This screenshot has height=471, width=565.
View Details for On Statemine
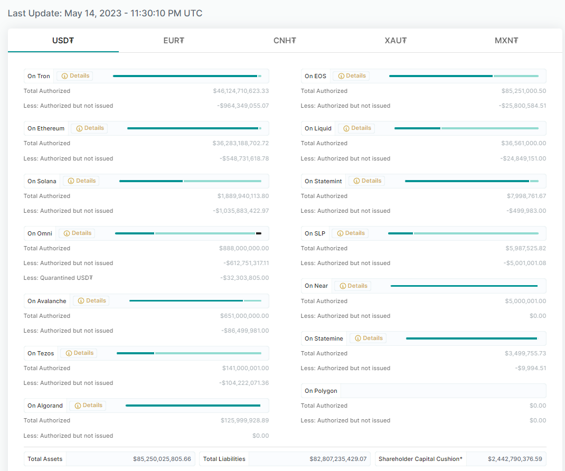[368, 338]
